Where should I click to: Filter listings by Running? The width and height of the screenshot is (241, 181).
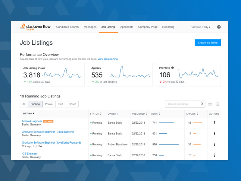(x=35, y=104)
